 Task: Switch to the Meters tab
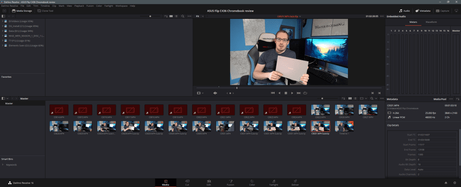(413, 22)
